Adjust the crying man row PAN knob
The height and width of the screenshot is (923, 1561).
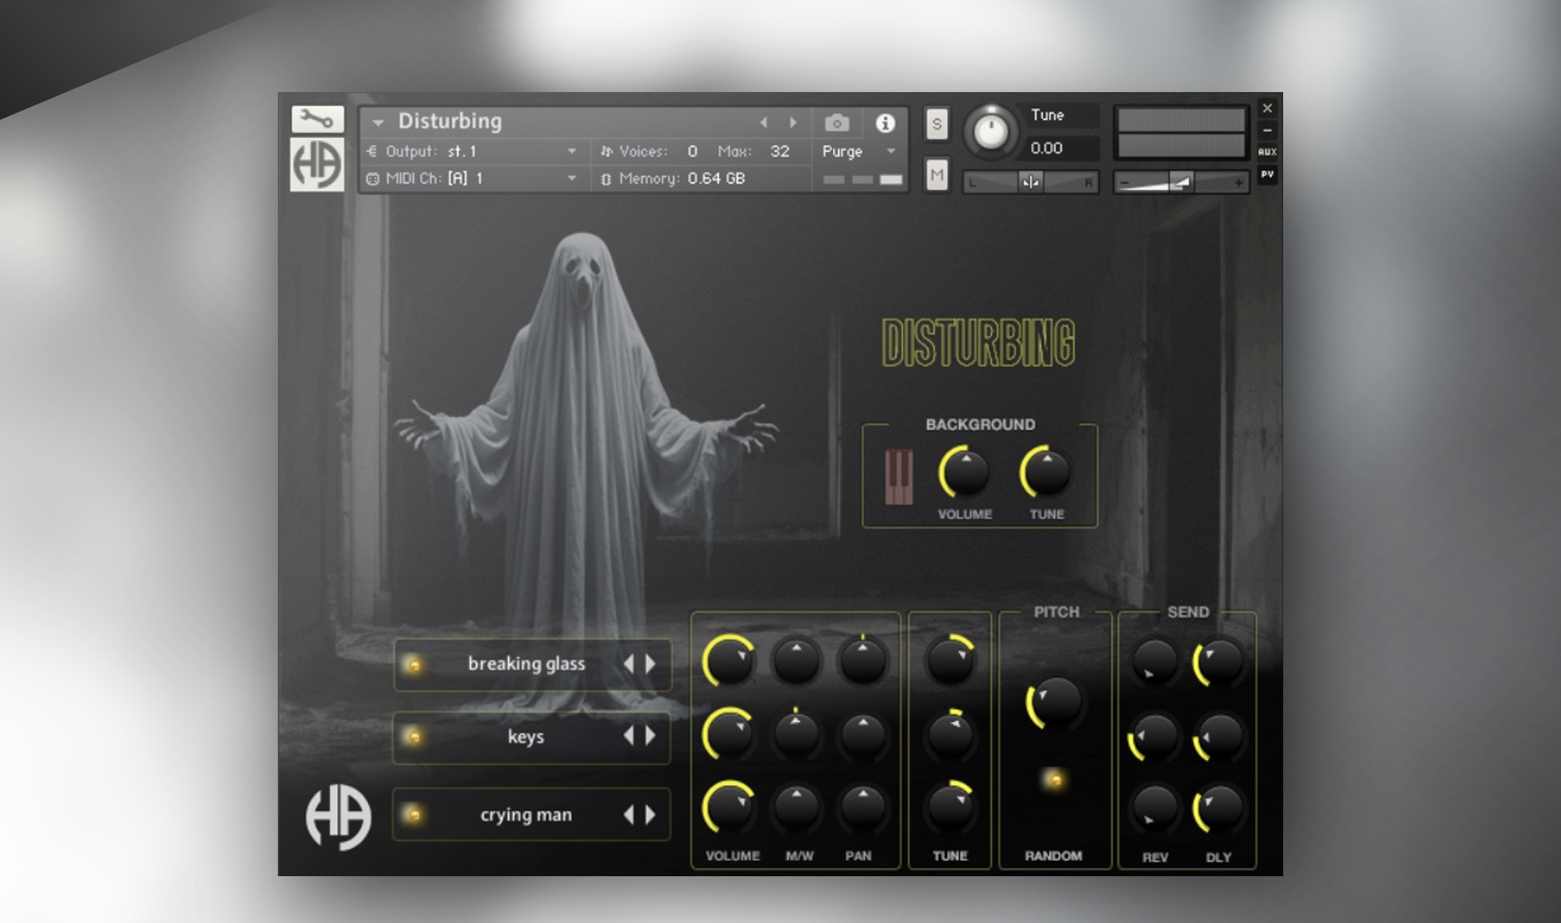click(x=862, y=808)
